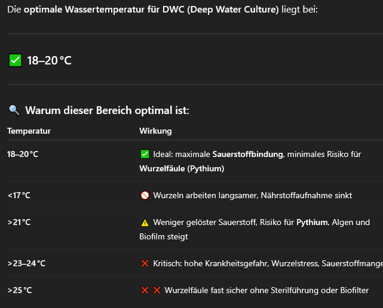Select the '<17 °C' temperature cell

tap(19, 195)
